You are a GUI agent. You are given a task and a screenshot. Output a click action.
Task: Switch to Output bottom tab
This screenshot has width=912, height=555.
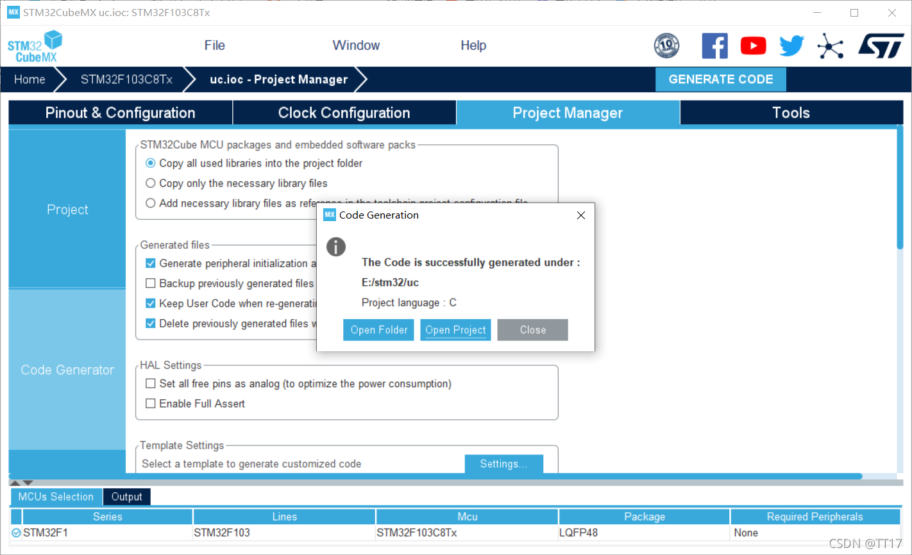(x=127, y=497)
